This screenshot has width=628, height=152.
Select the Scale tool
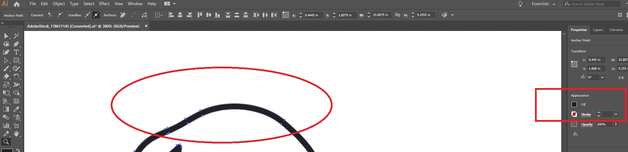click(6, 85)
